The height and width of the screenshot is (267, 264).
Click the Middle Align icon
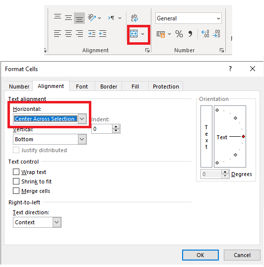(68, 18)
